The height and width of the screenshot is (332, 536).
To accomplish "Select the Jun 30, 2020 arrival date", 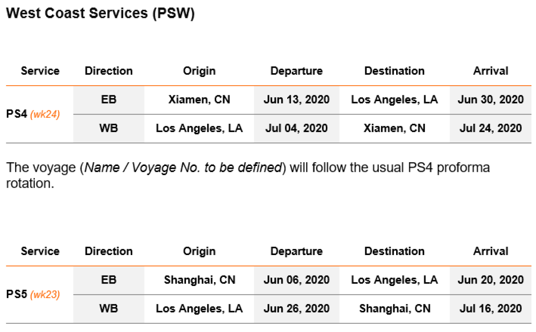I will pyautogui.click(x=490, y=100).
